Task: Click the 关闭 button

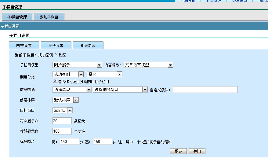Action: pos(197,151)
